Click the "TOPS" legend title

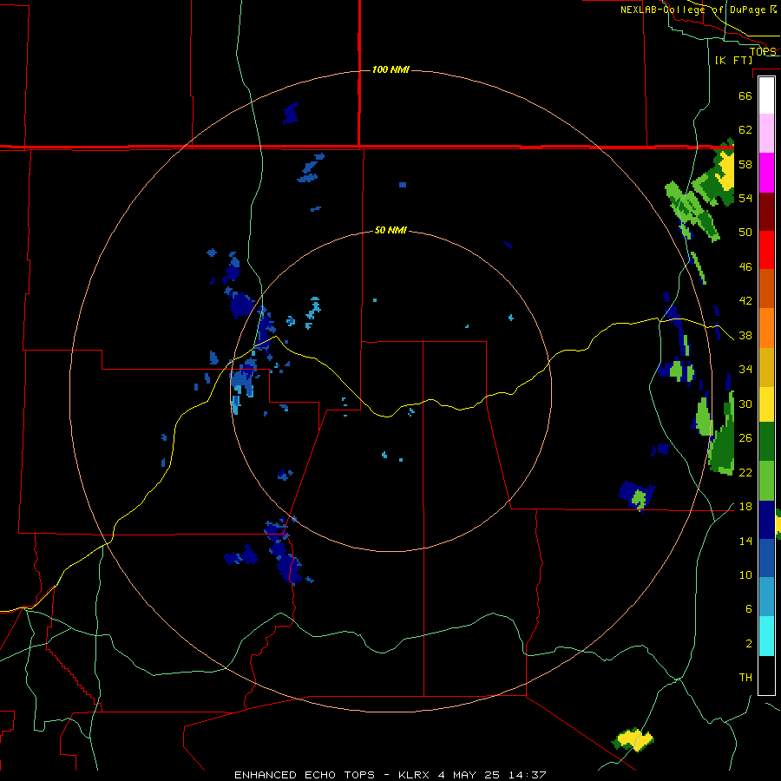tap(763, 51)
